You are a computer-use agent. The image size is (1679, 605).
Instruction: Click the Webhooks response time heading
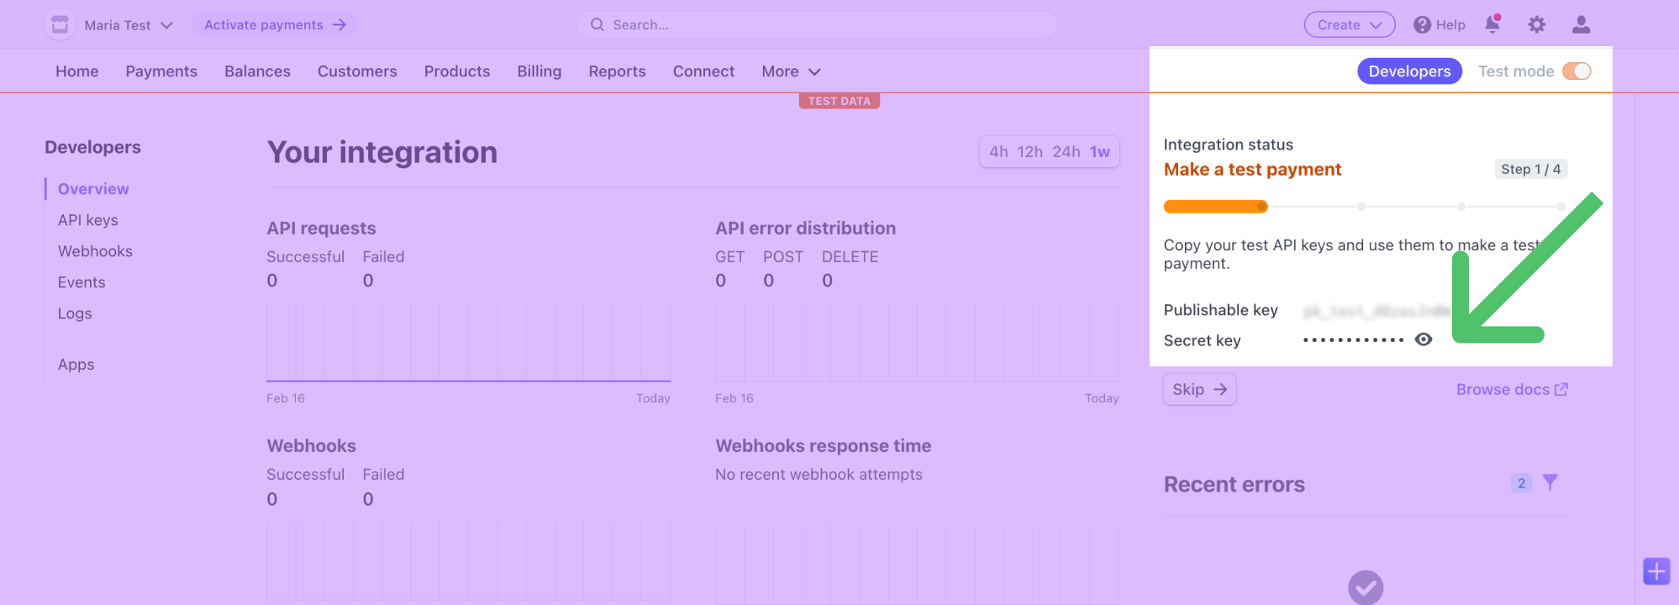click(x=823, y=446)
